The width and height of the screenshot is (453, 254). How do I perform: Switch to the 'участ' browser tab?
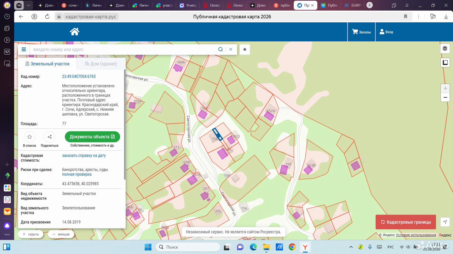165,5
